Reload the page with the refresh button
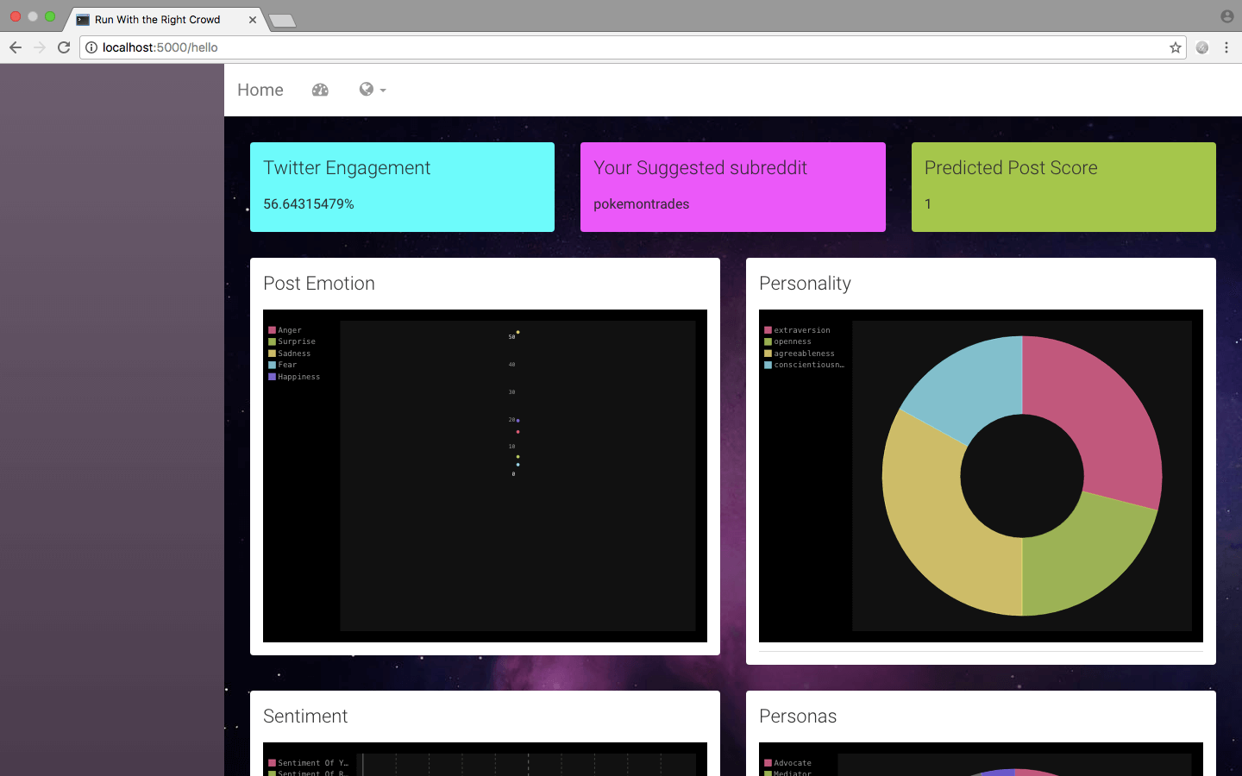This screenshot has height=776, width=1242. click(64, 47)
